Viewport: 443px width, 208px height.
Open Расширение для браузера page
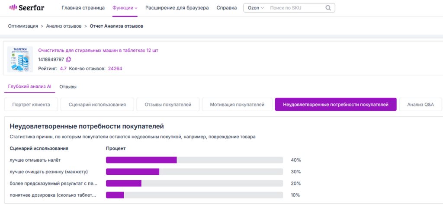(177, 8)
